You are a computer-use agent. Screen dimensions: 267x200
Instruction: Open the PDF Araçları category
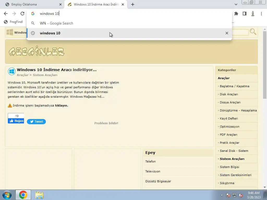[228, 135]
